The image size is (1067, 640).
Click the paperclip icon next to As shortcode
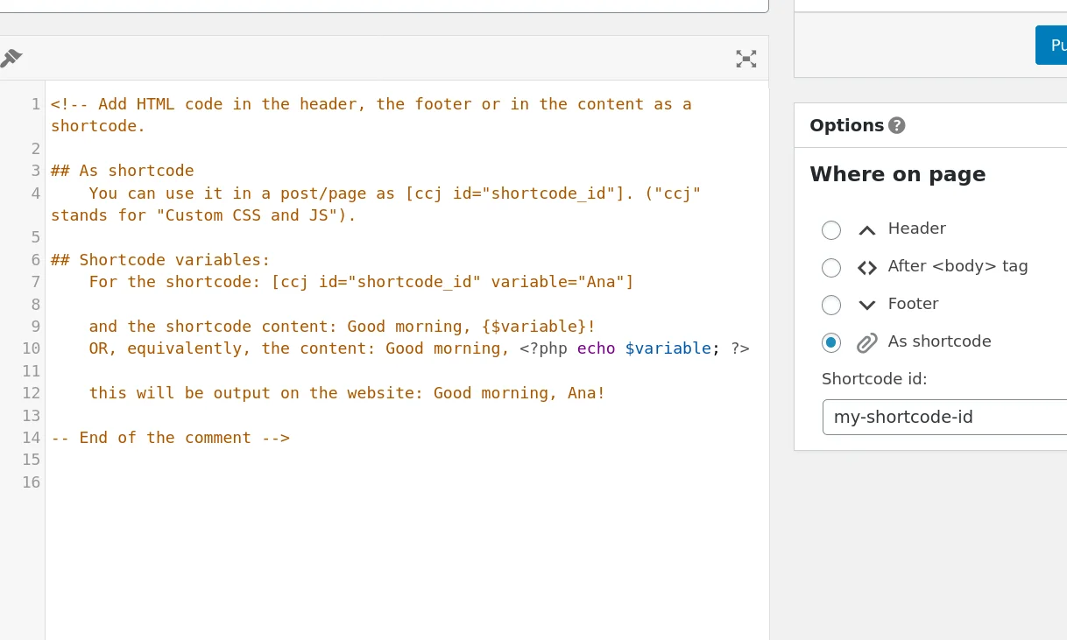click(866, 342)
